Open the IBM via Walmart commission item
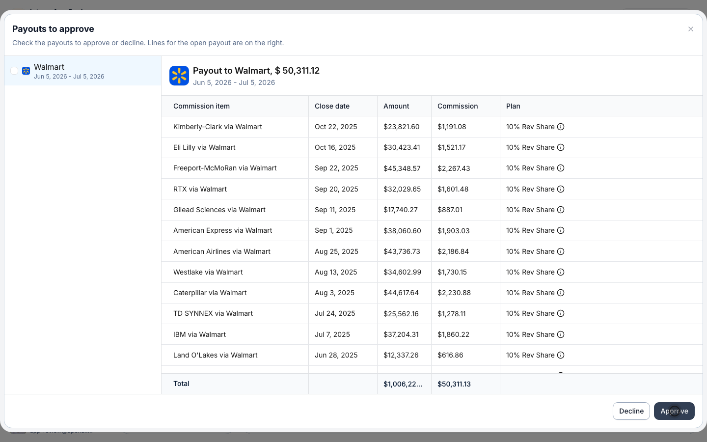The height and width of the screenshot is (442, 707). pyautogui.click(x=199, y=334)
